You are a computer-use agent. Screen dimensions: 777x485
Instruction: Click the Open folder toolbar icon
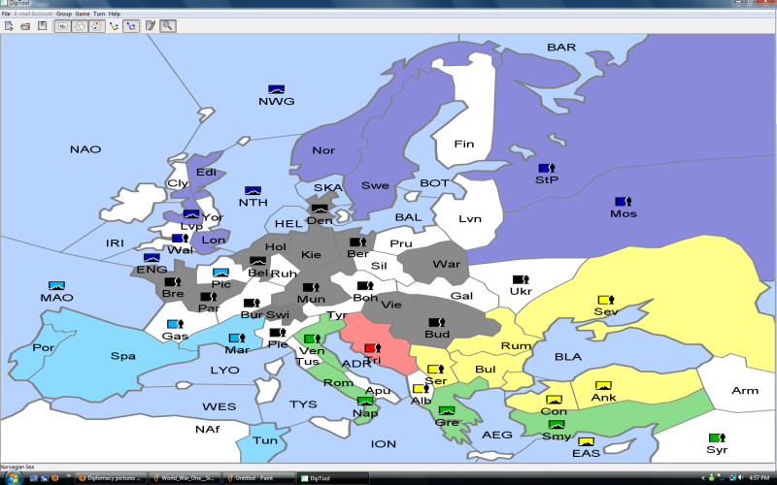[x=24, y=25]
